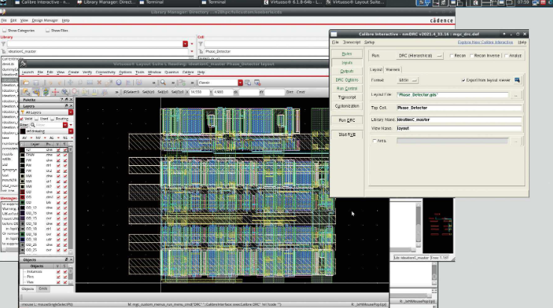Open the DRC Options section button

[347, 80]
